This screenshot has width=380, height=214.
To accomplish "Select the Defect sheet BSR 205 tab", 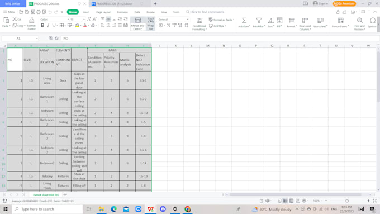I will coord(46,195).
